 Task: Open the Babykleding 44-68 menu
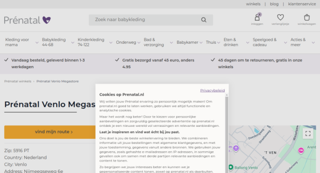pos(54,42)
